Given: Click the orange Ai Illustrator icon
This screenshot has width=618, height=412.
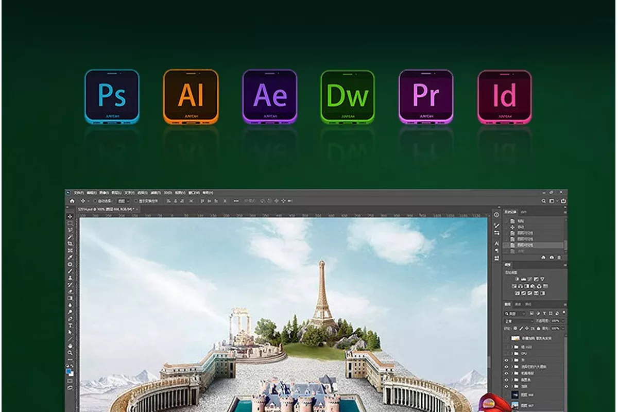Looking at the screenshot, I should [191, 97].
